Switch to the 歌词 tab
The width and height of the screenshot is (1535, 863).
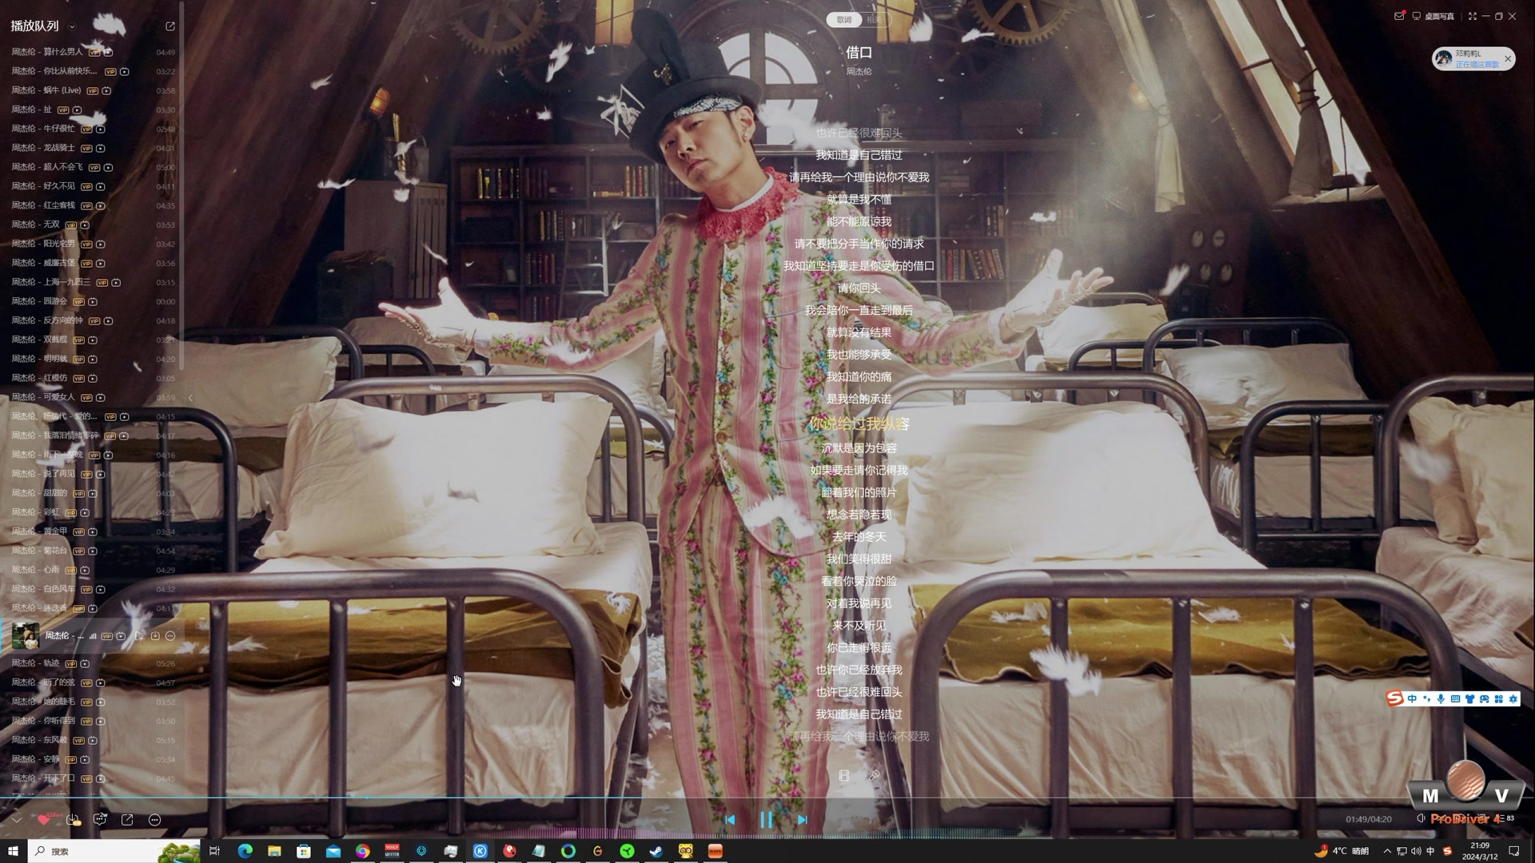point(844,19)
